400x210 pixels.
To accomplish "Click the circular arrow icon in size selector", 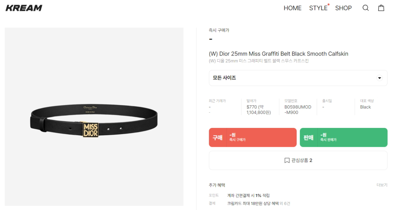I will (379, 78).
